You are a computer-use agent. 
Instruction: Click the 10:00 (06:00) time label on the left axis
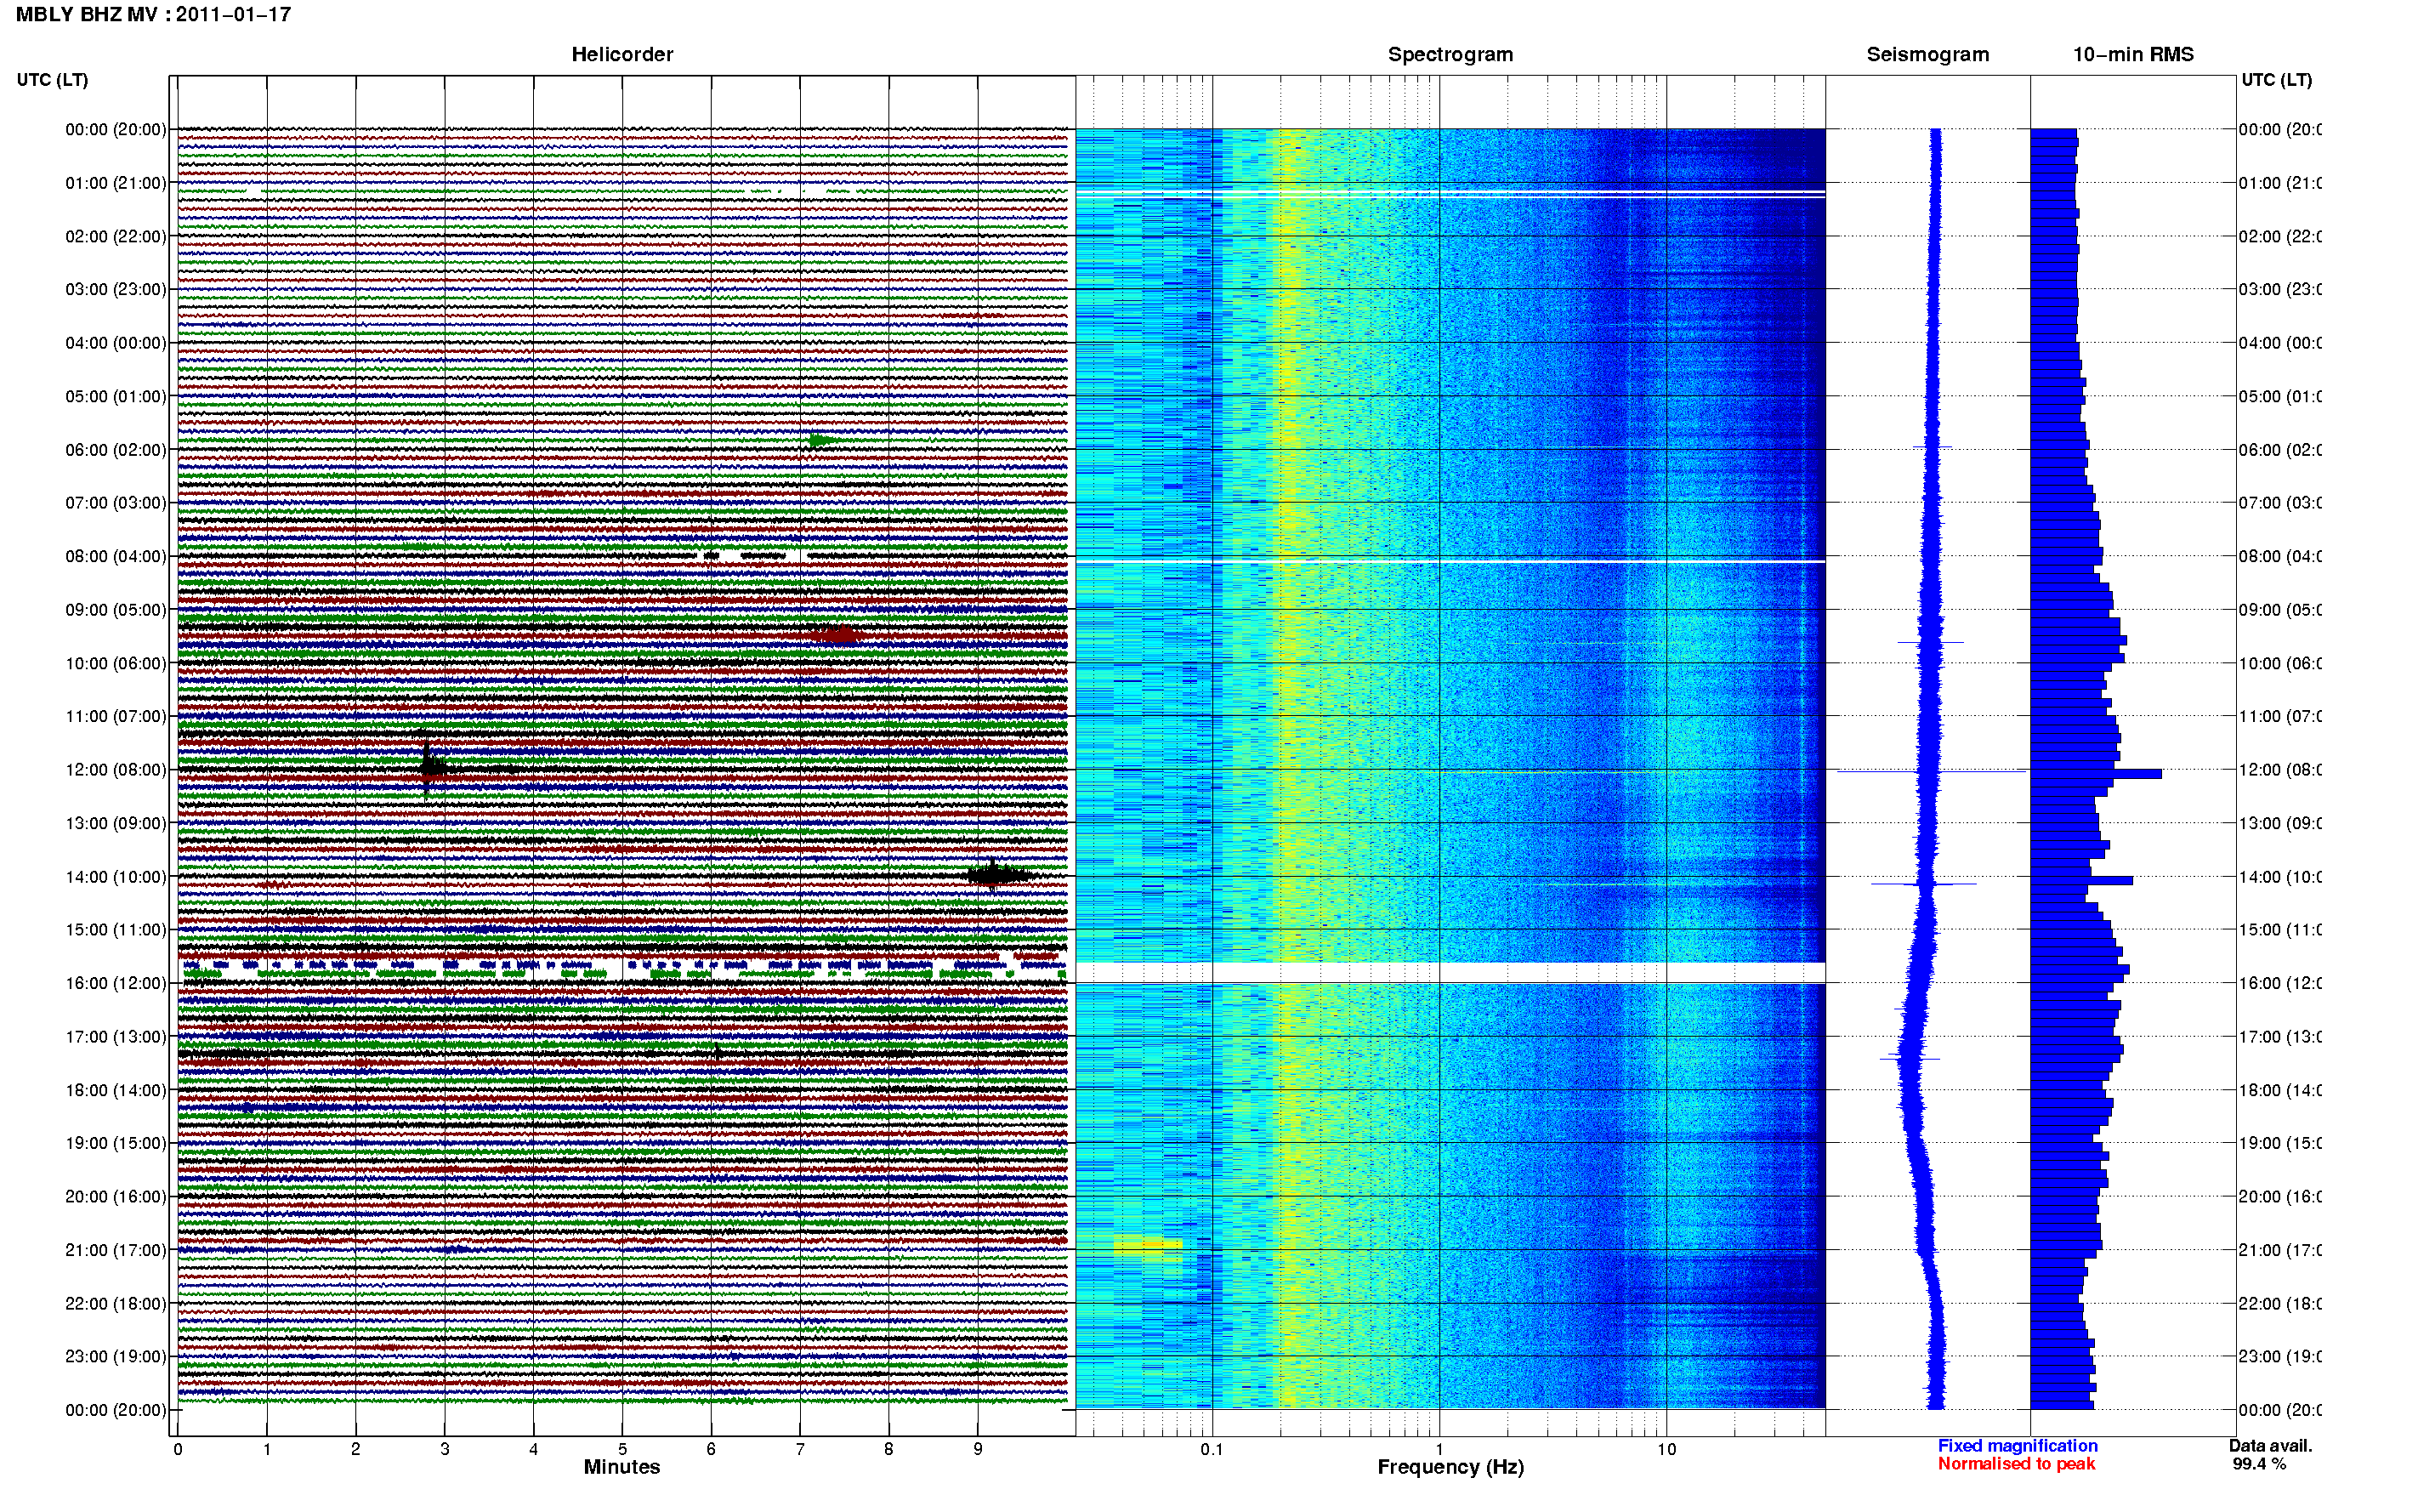pos(116,663)
